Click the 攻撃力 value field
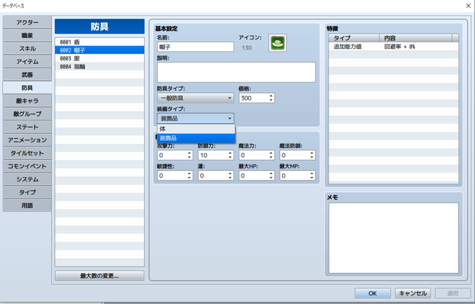 [x=172, y=155]
